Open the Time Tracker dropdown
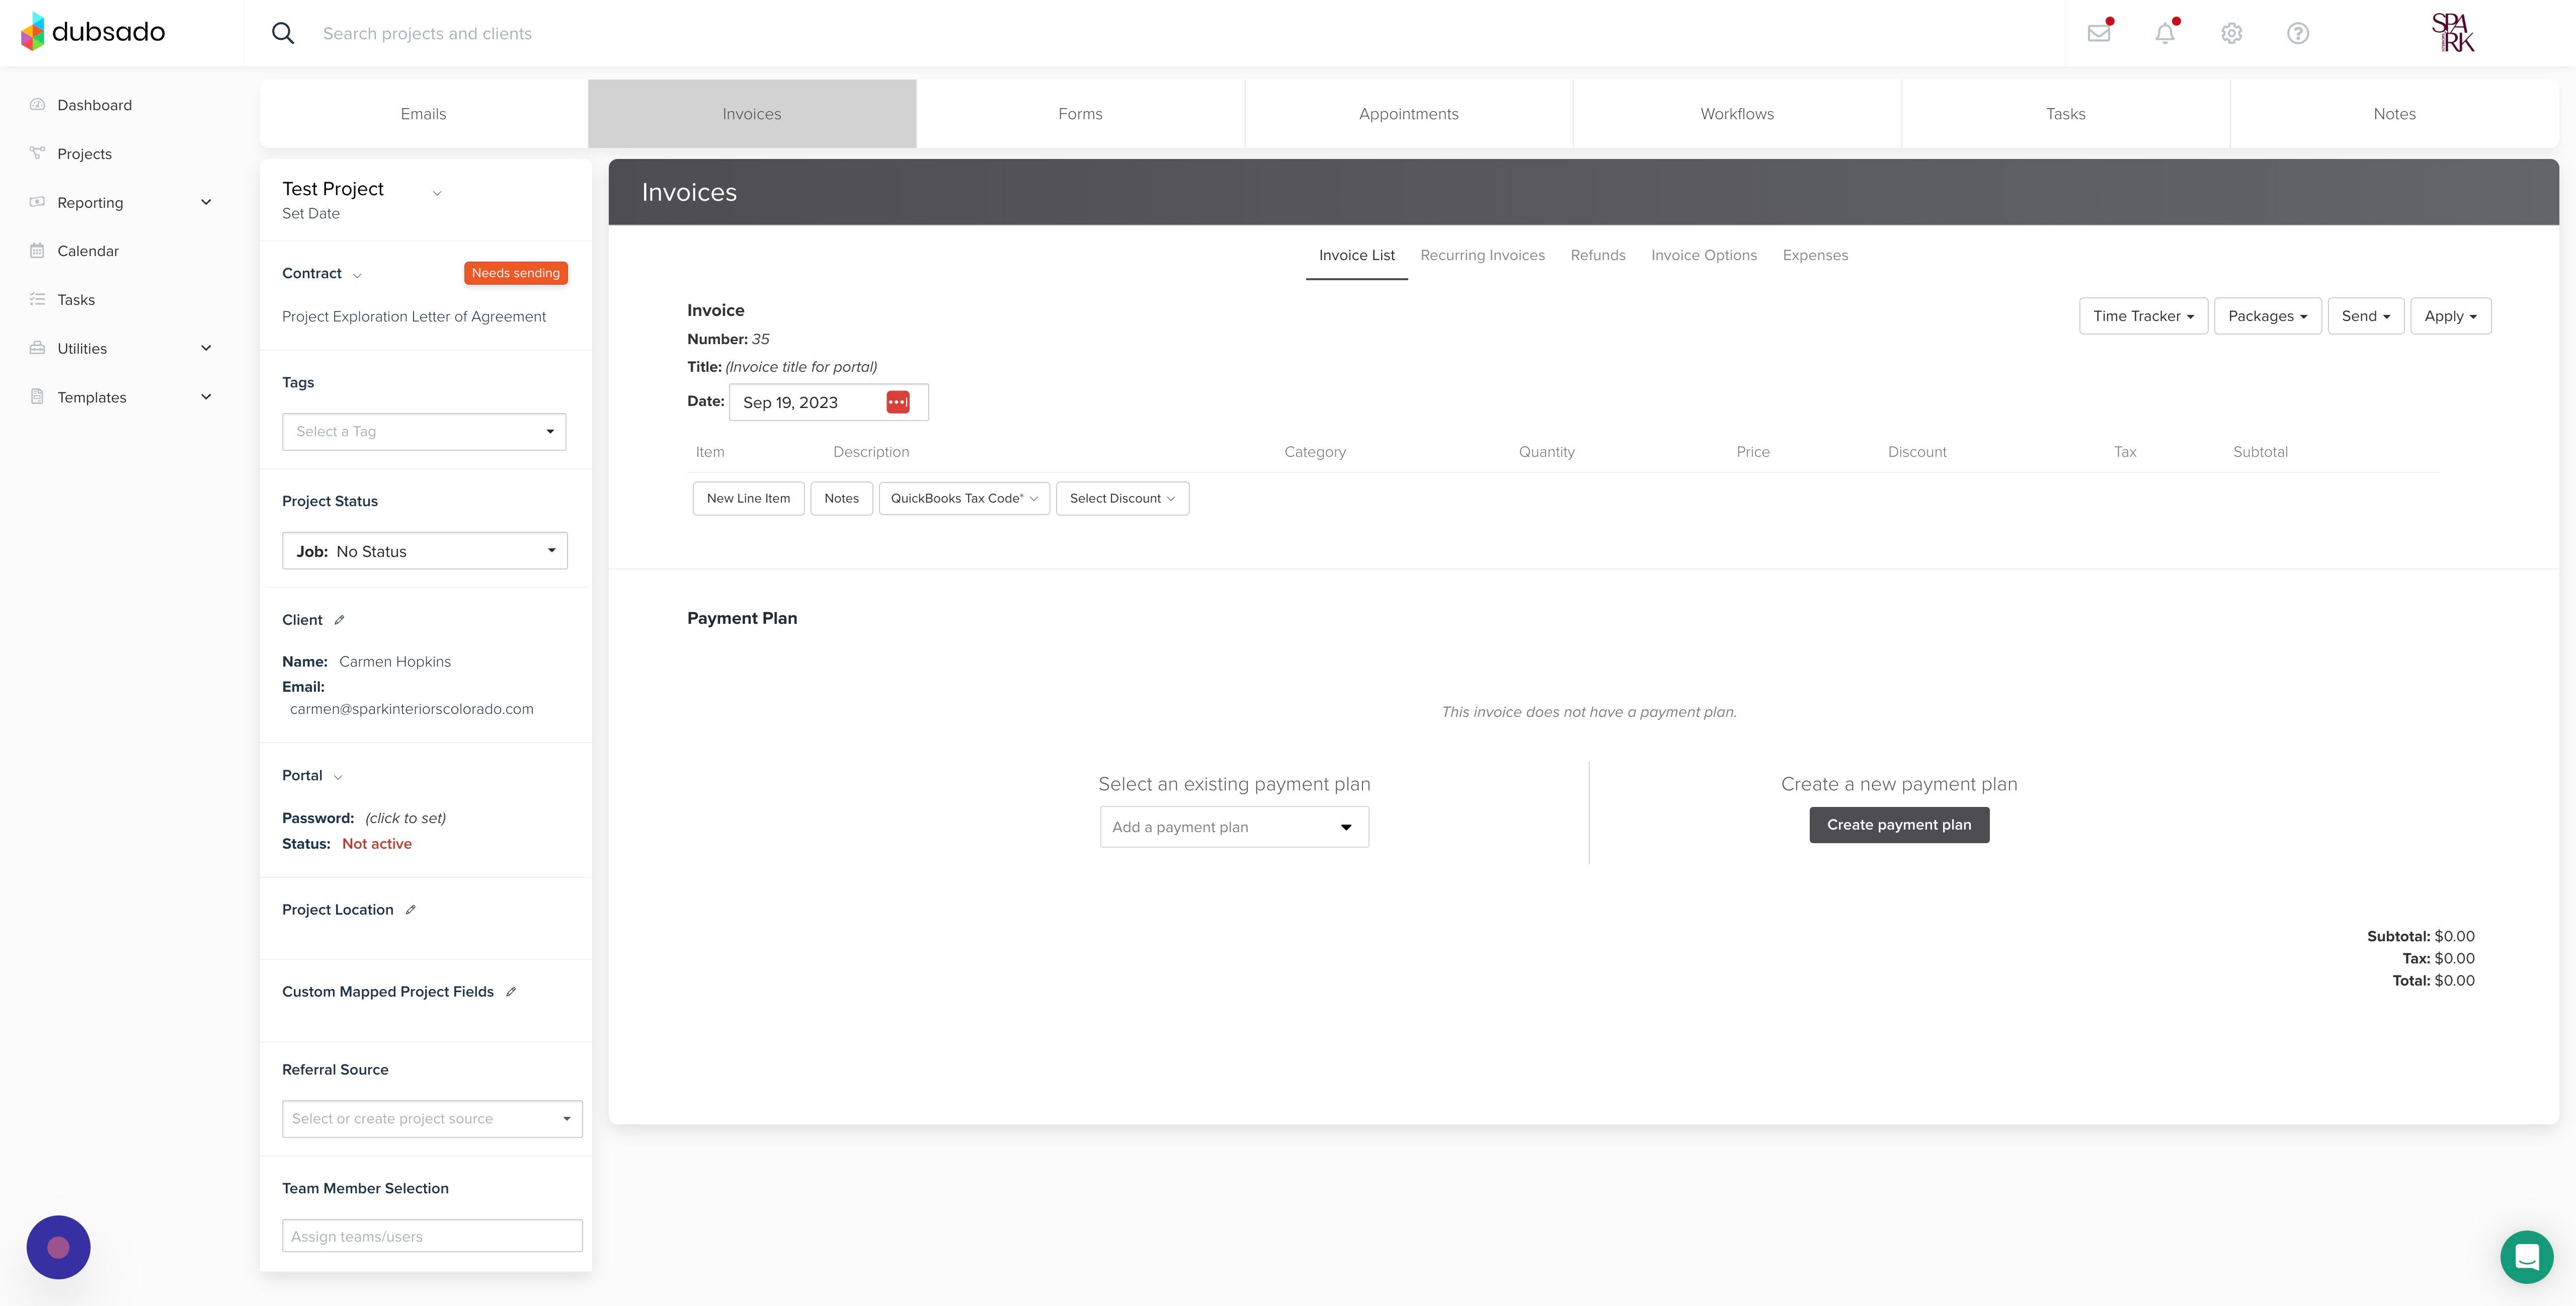This screenshot has width=2576, height=1306. click(x=2142, y=316)
